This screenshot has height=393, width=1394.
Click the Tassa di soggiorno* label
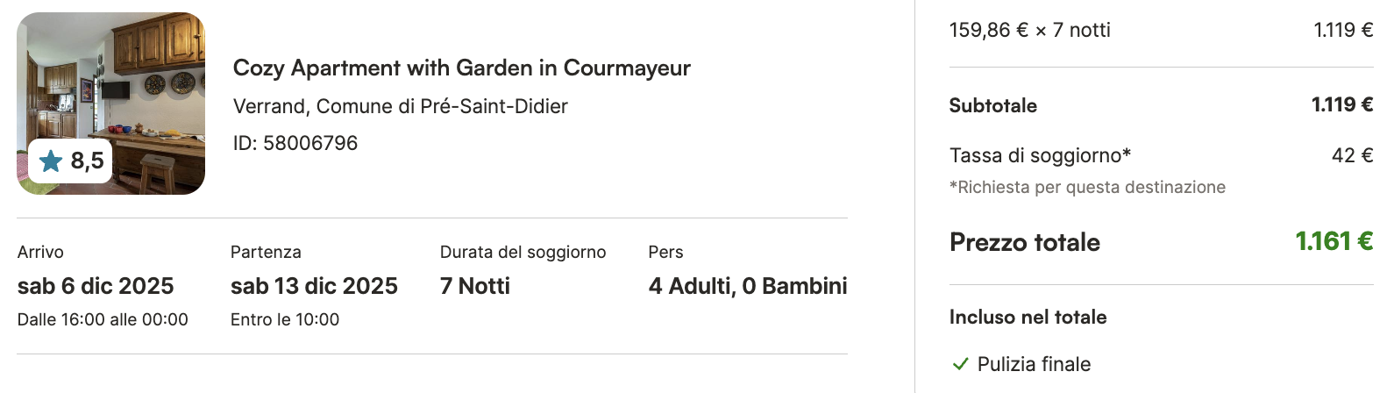[1040, 155]
